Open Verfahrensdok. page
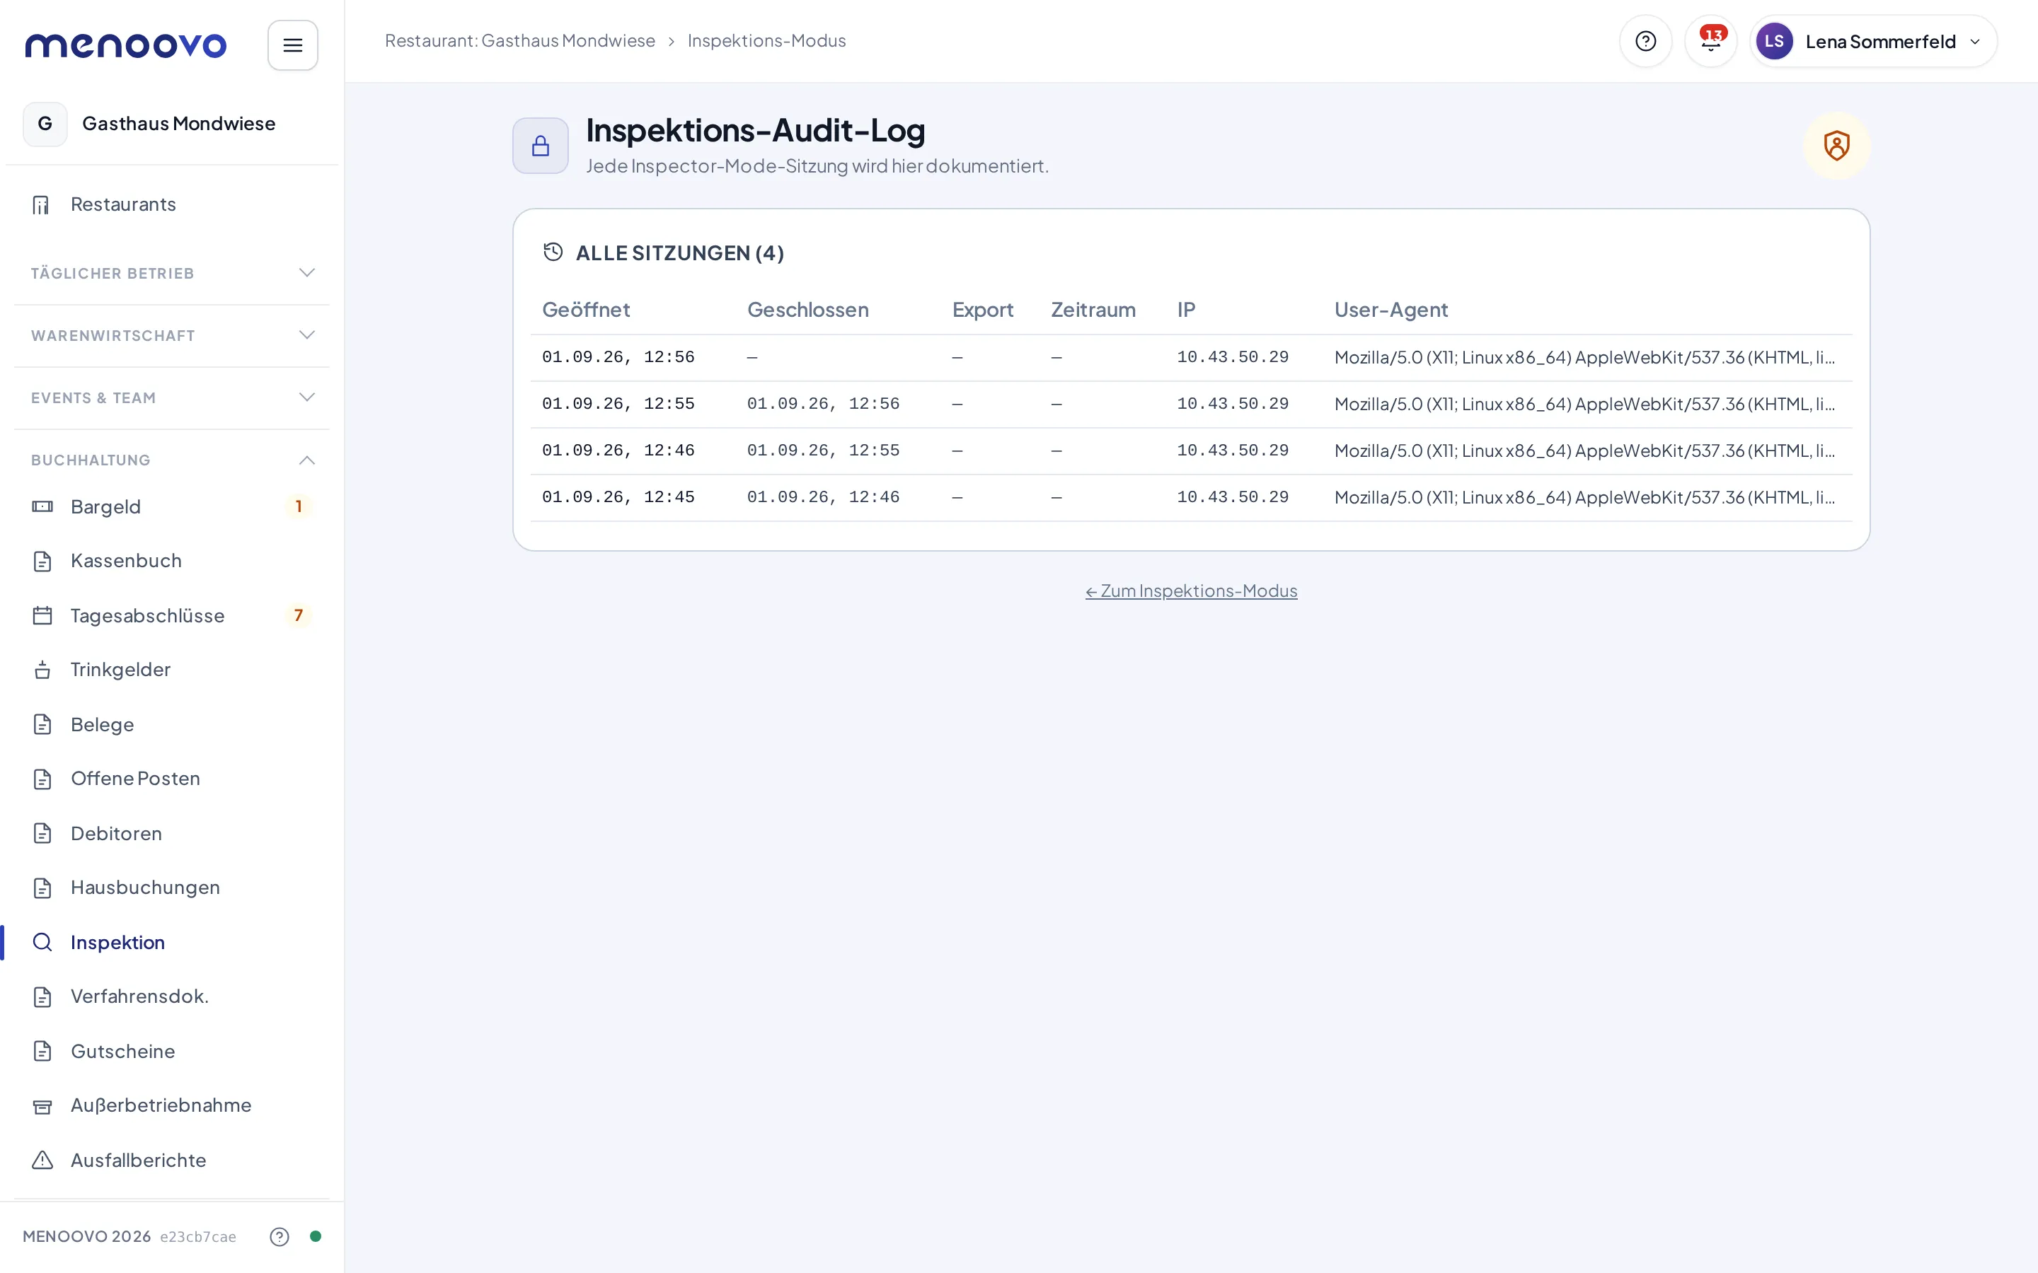The height and width of the screenshot is (1273, 2038). pos(172,996)
